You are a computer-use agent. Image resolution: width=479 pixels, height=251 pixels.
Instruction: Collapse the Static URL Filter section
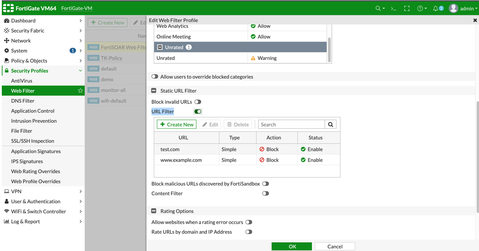pyautogui.click(x=154, y=91)
